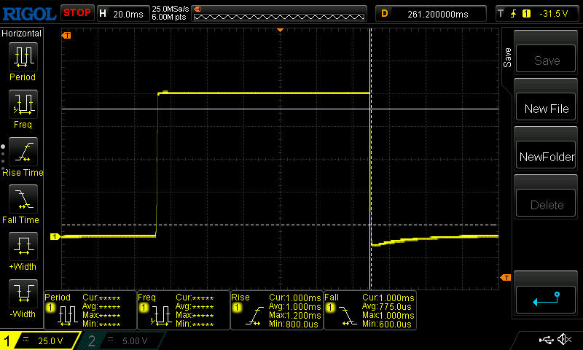This screenshot has width=583, height=350.
Task: Select the -Width measurement icon
Action: (22, 293)
